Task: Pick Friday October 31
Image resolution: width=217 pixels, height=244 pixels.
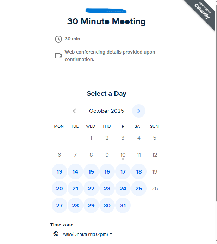Action: coord(123,206)
